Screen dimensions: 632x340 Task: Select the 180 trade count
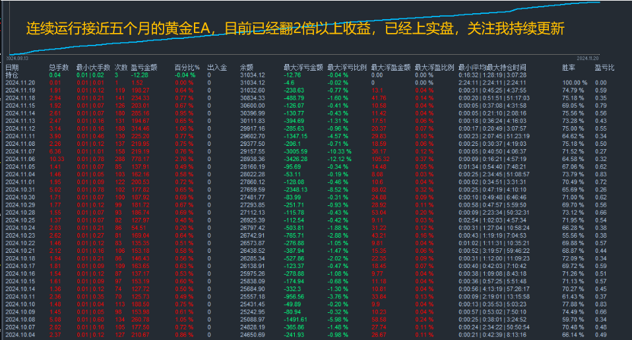click(x=120, y=114)
